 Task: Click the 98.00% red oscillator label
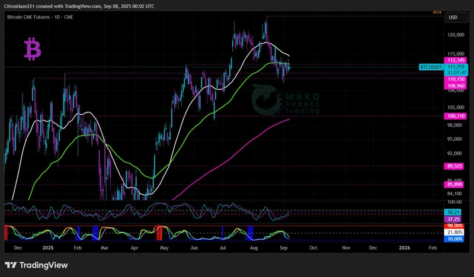tap(453, 226)
